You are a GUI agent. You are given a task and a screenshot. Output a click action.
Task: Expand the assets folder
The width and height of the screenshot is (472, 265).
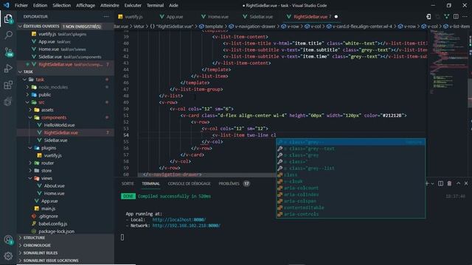click(x=30, y=110)
